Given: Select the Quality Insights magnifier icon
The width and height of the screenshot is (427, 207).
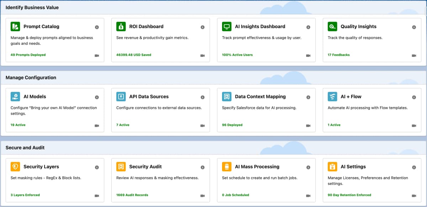Looking at the screenshot, I should 332,27.
